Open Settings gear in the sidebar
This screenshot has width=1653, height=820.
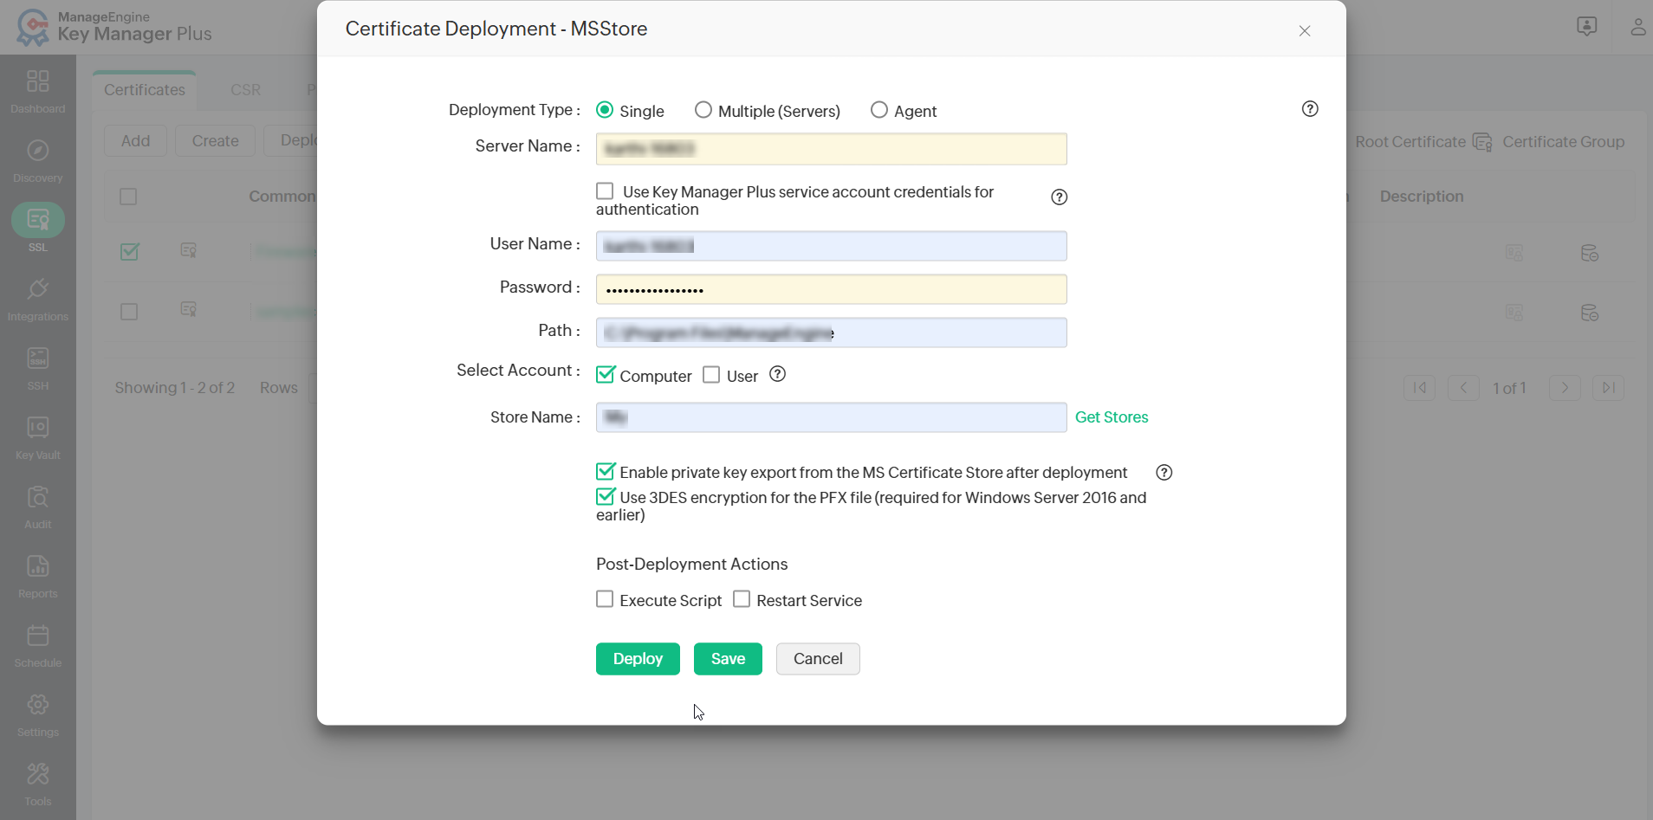tap(37, 715)
